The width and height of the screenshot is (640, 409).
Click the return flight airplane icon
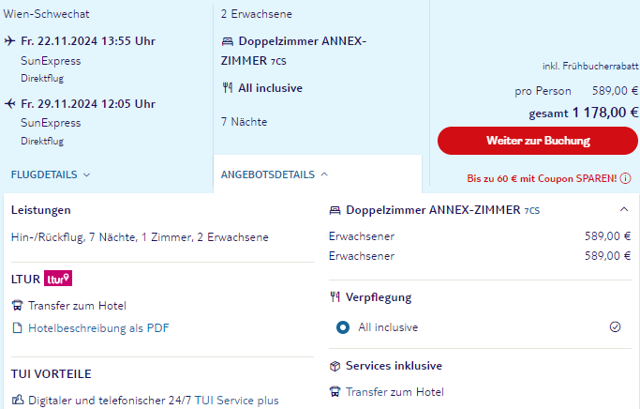[x=9, y=104]
